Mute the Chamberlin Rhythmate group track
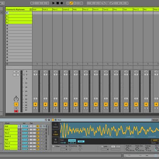 (x=16, y=105)
